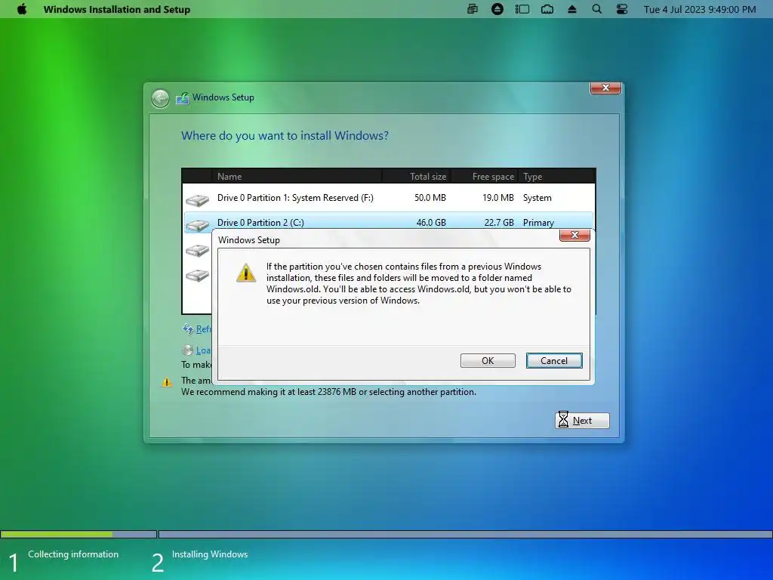Click the Next button
The height and width of the screenshot is (580, 773).
pyautogui.click(x=582, y=420)
